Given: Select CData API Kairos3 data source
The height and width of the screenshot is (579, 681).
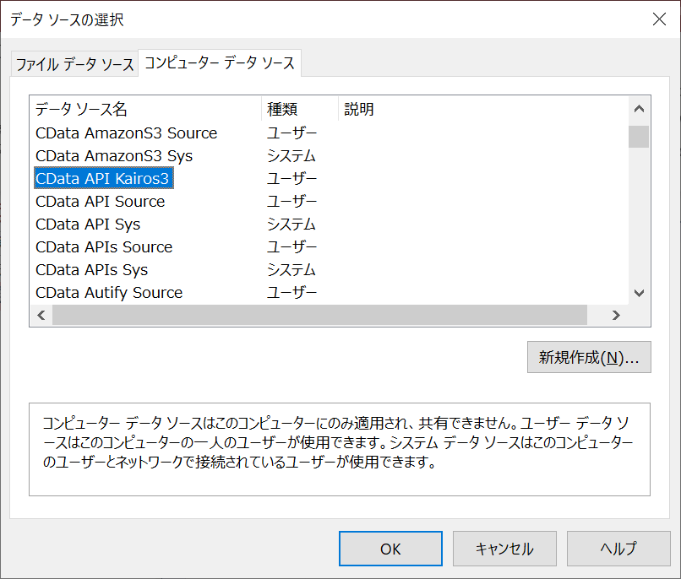Looking at the screenshot, I should click(104, 179).
